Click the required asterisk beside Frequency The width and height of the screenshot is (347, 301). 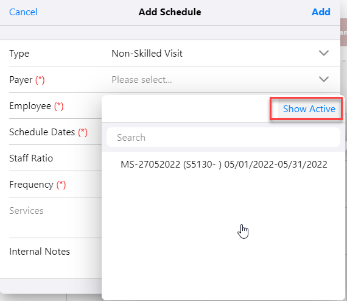tap(61, 185)
